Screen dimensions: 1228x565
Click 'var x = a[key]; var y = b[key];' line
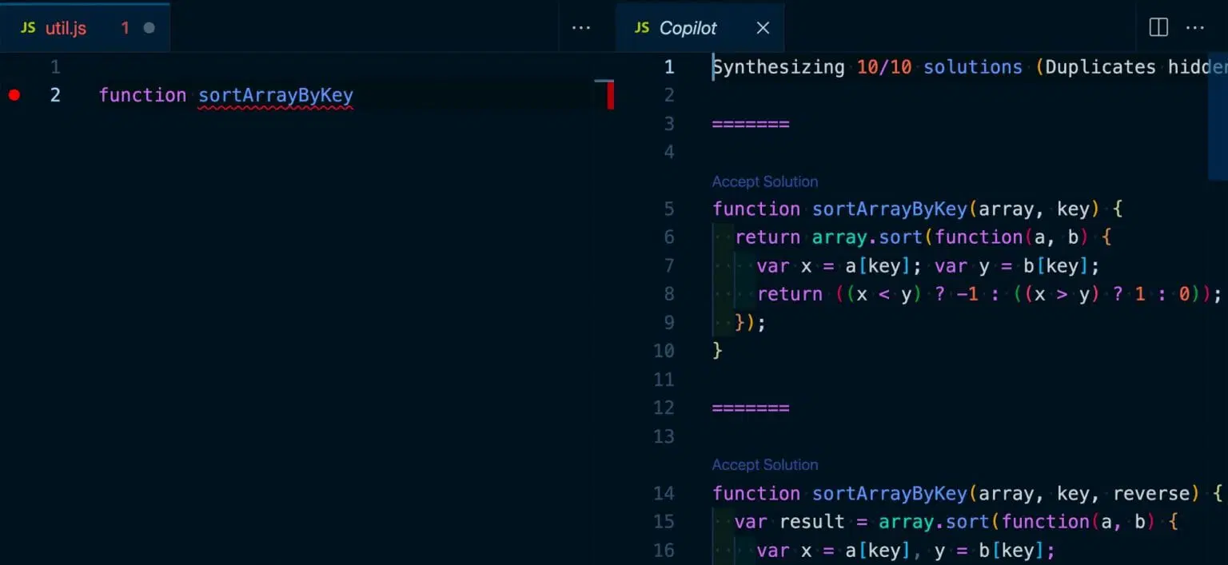point(928,265)
